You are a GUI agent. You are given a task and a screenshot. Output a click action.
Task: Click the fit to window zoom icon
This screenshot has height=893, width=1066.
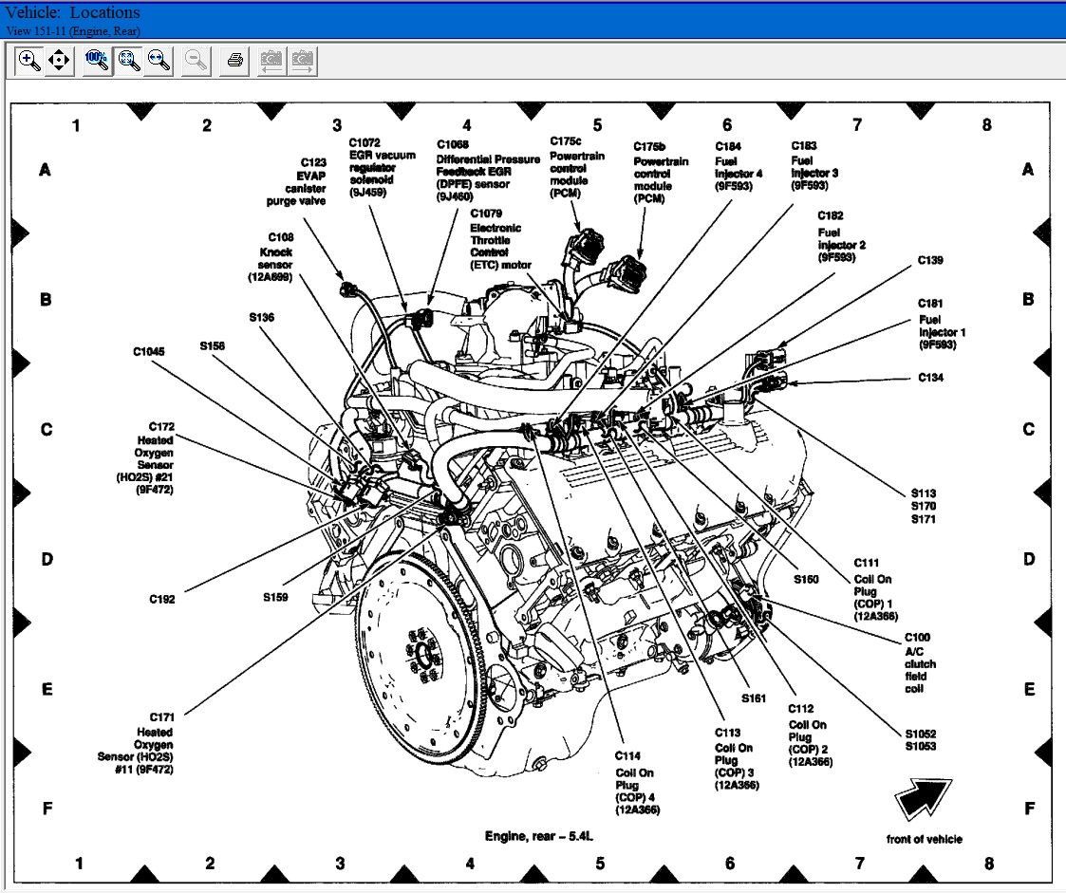(128, 61)
